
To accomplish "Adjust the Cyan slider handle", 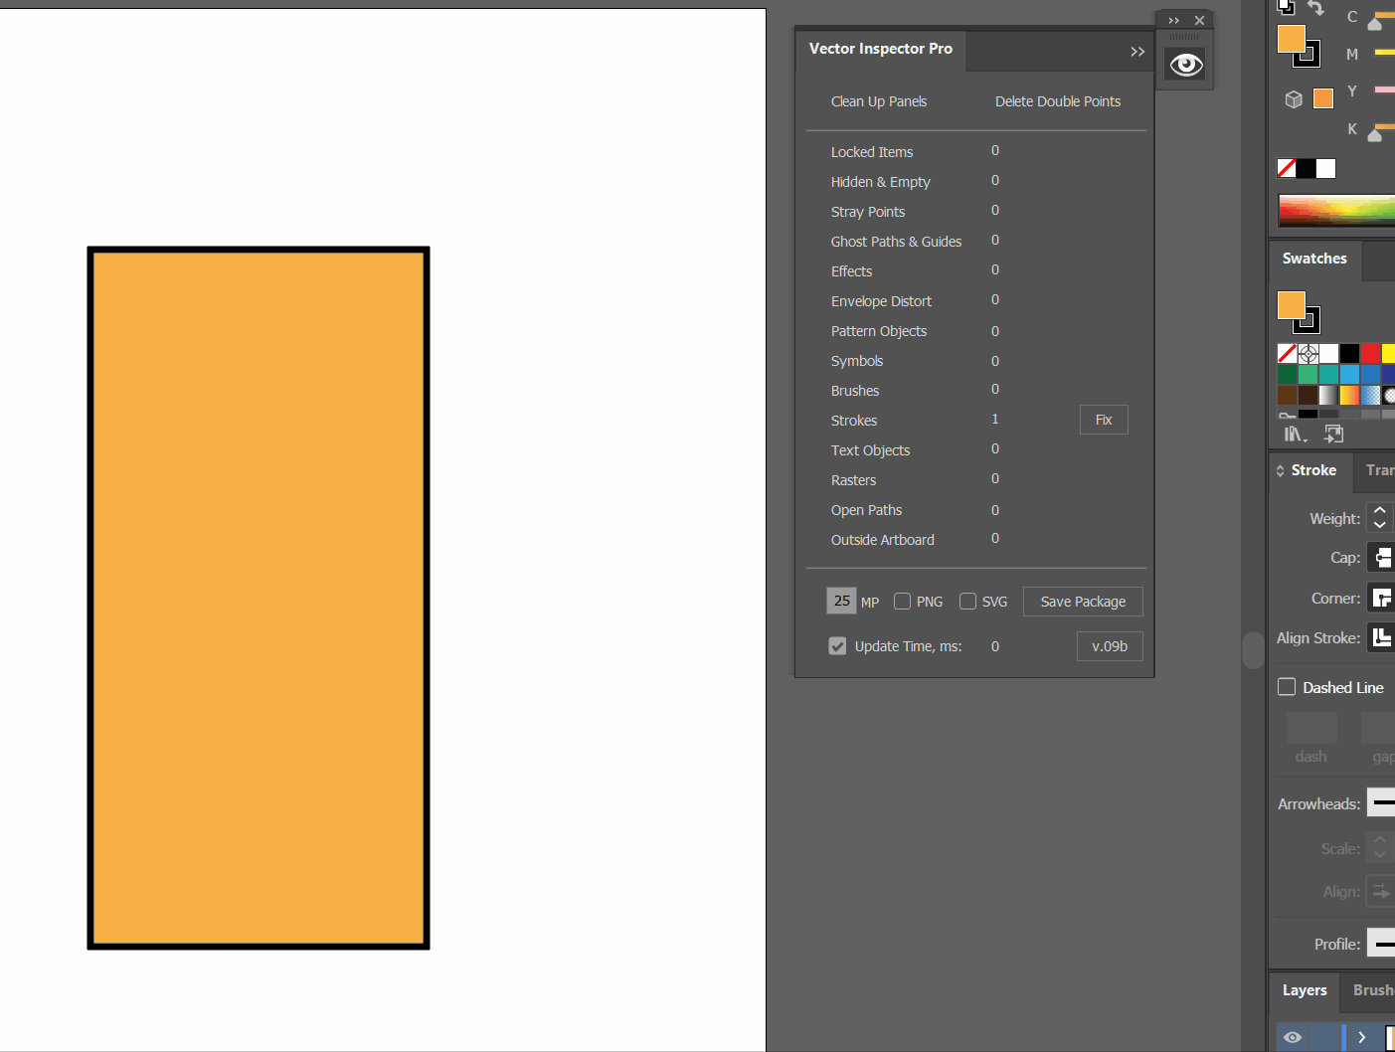I will [x=1376, y=23].
